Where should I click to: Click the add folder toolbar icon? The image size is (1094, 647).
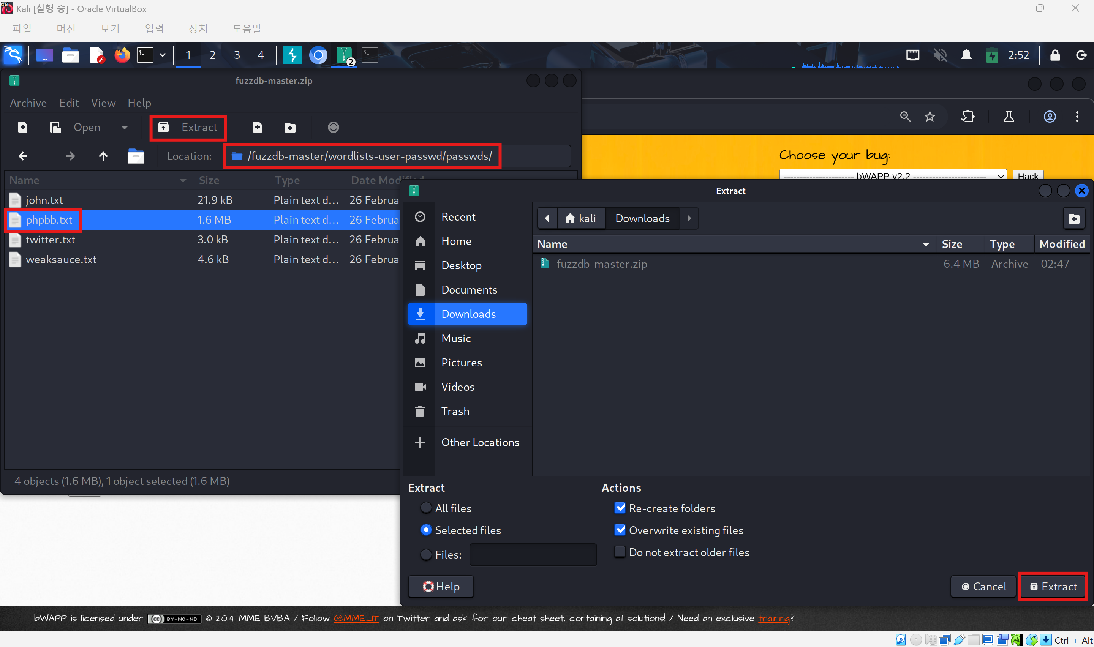[x=290, y=127]
